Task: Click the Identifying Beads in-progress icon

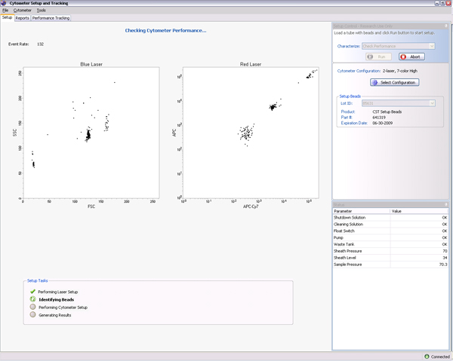Action: [x=32, y=299]
